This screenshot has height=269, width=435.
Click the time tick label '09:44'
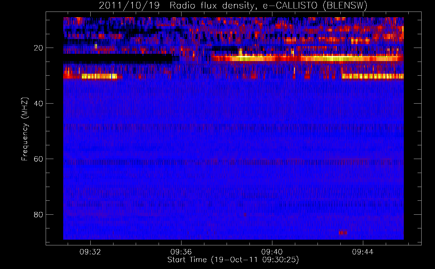coord(363,252)
